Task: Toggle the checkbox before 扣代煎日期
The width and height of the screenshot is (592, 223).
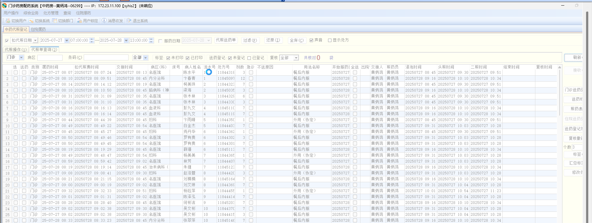Action: (x=7, y=40)
